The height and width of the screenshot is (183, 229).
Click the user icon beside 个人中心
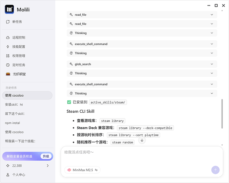pos(8,175)
